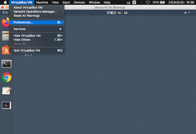This screenshot has height=134, width=196.
Task: Click the battery status icon
Action: pyautogui.click(x=163, y=2)
